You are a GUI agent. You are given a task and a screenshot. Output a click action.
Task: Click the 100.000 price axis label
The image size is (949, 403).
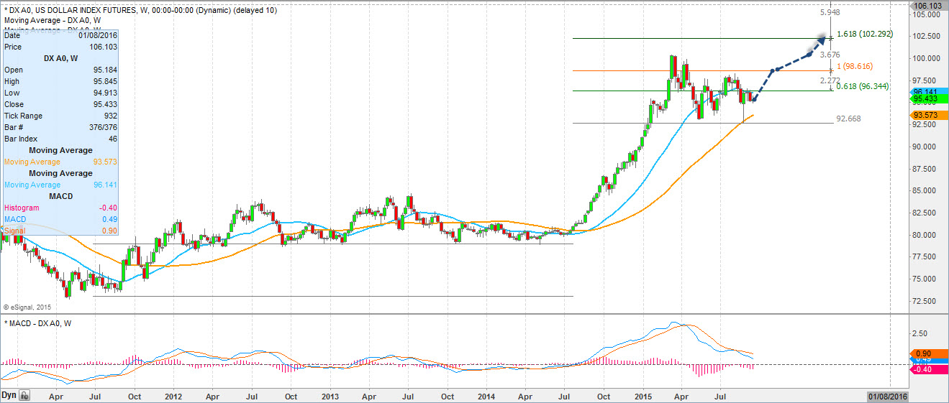point(928,58)
